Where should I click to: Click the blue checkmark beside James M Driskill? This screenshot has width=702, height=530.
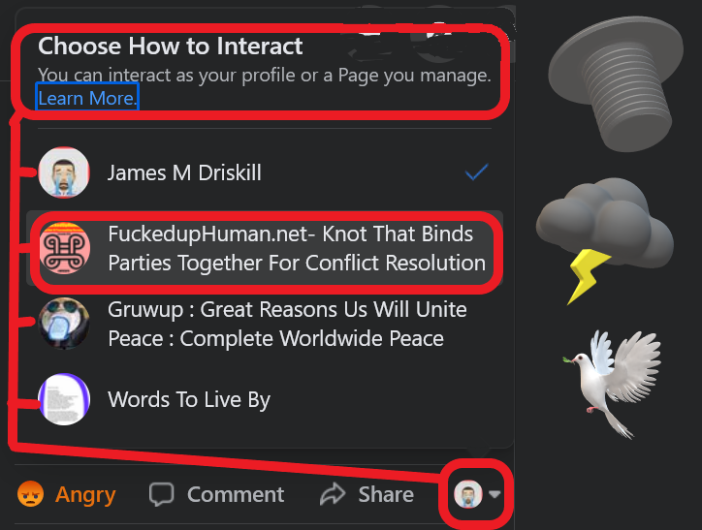coord(476,172)
